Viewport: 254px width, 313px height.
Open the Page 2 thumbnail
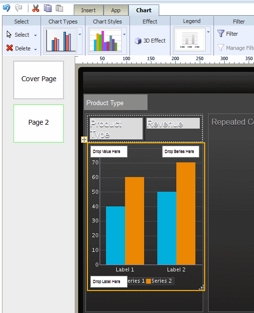point(39,123)
